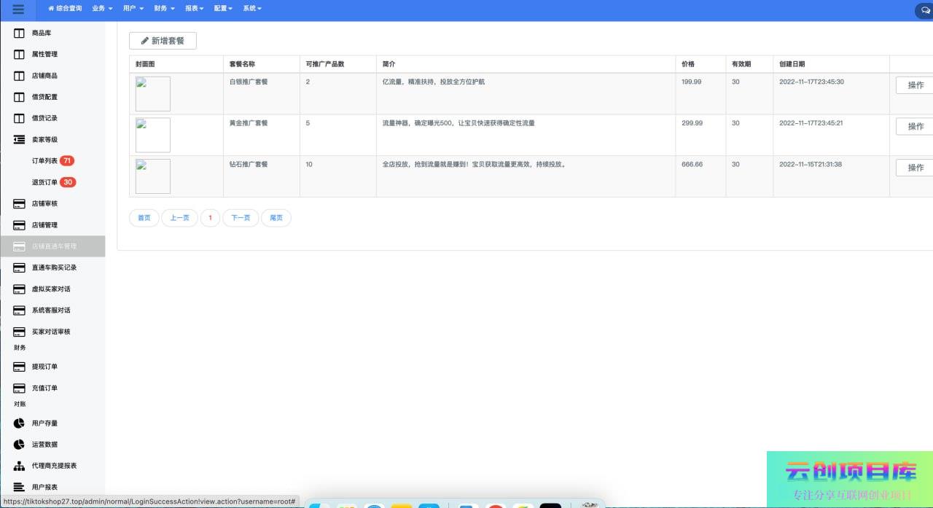Toggle the hamburger sidebar menu icon

[x=18, y=9]
